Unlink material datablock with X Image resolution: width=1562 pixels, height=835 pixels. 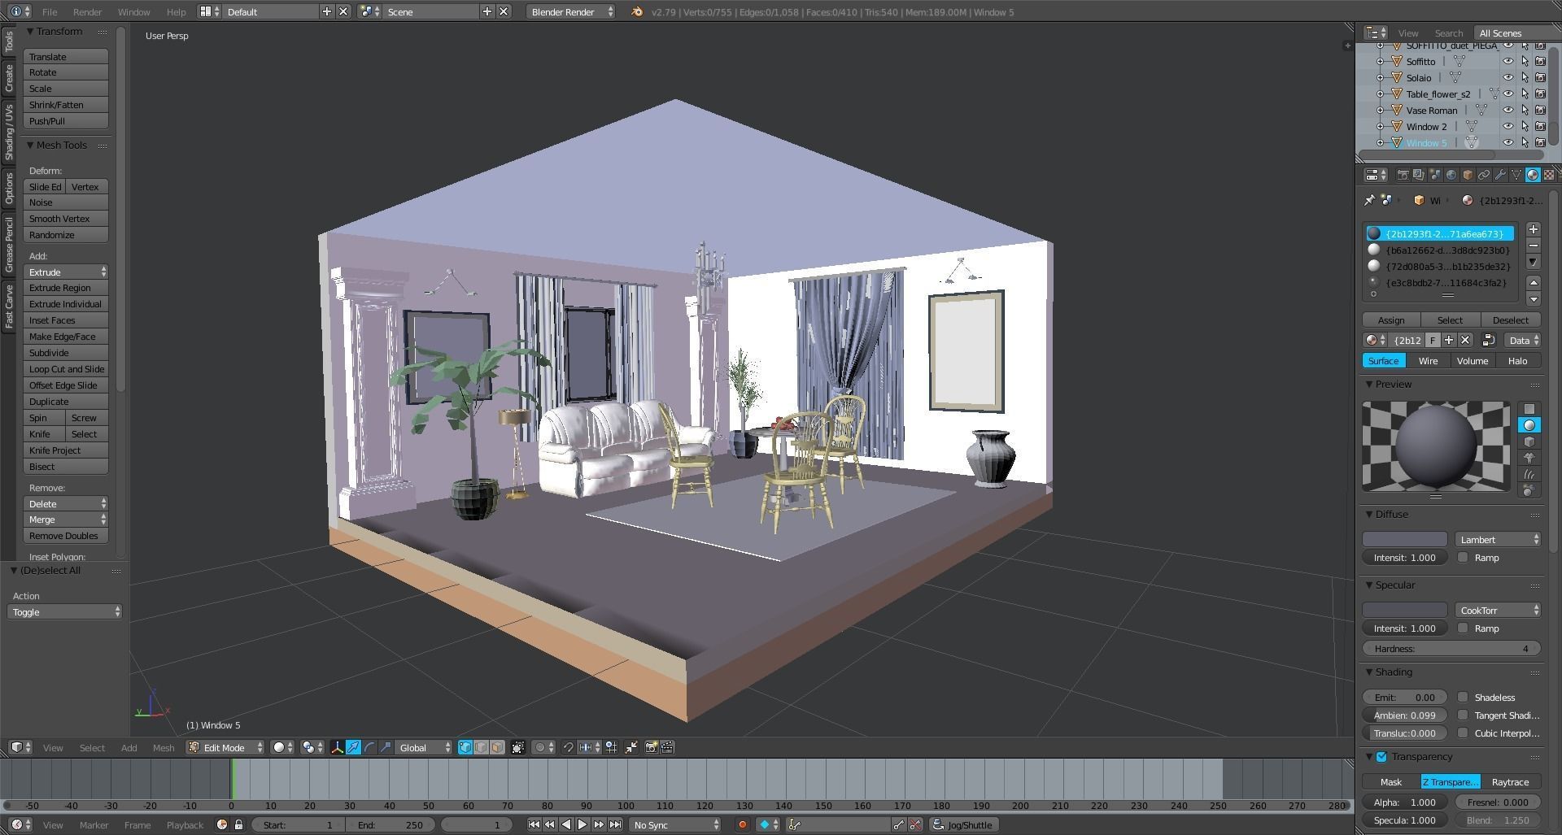(1465, 340)
